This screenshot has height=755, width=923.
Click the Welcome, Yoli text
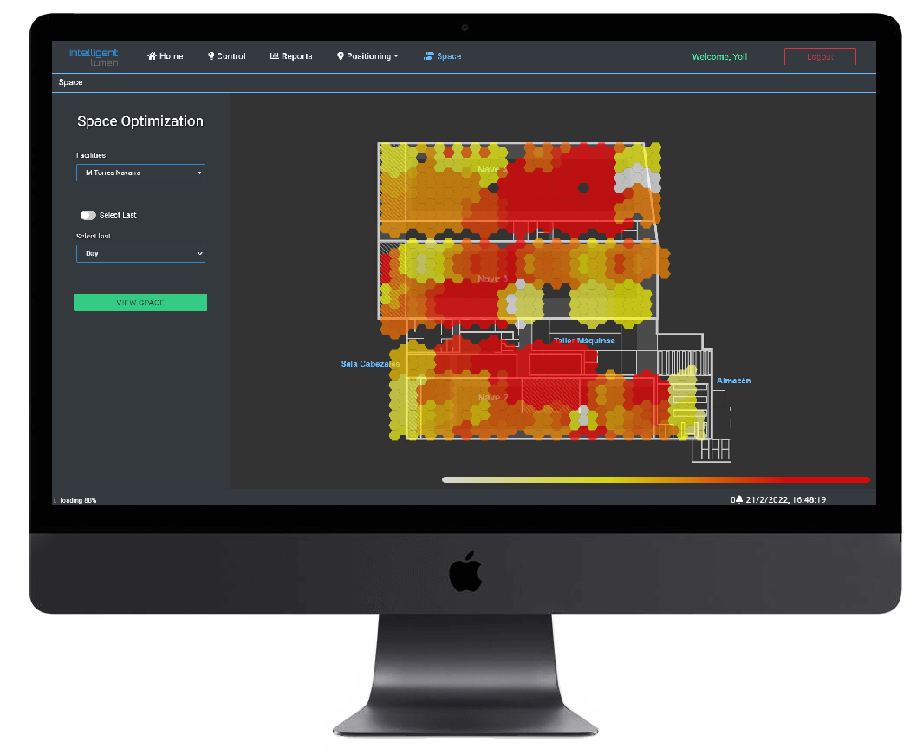pos(719,56)
